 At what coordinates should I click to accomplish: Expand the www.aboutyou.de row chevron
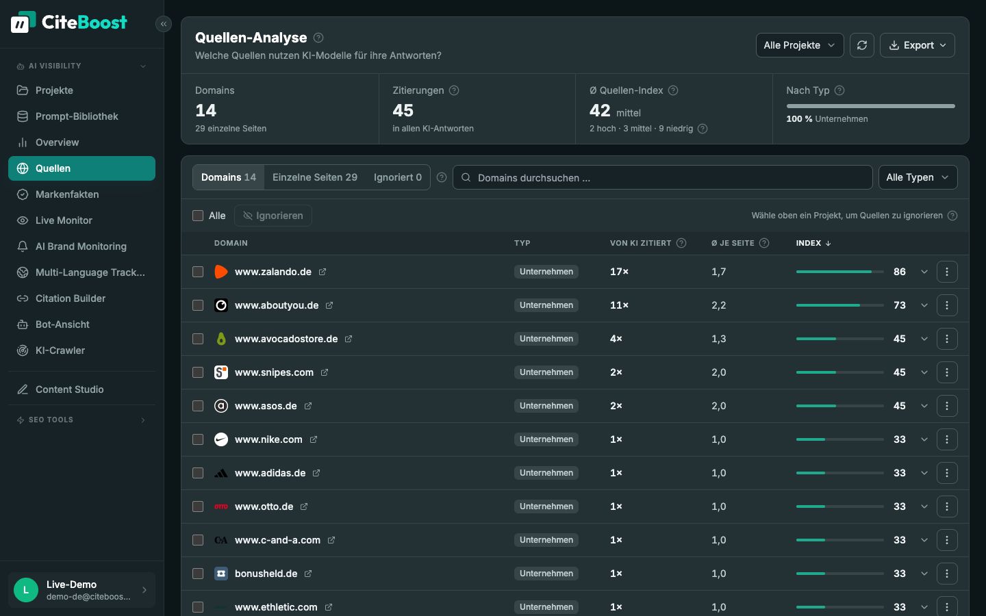coord(924,305)
